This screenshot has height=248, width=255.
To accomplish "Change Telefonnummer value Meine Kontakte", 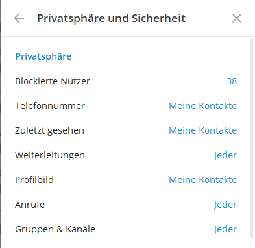I will coord(202,106).
